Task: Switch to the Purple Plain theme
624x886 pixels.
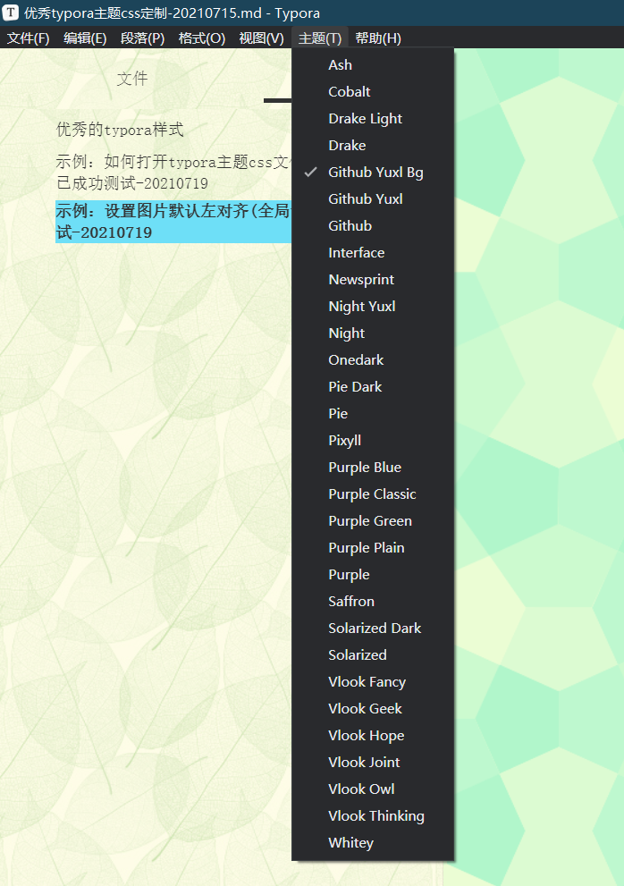Action: pos(373,548)
